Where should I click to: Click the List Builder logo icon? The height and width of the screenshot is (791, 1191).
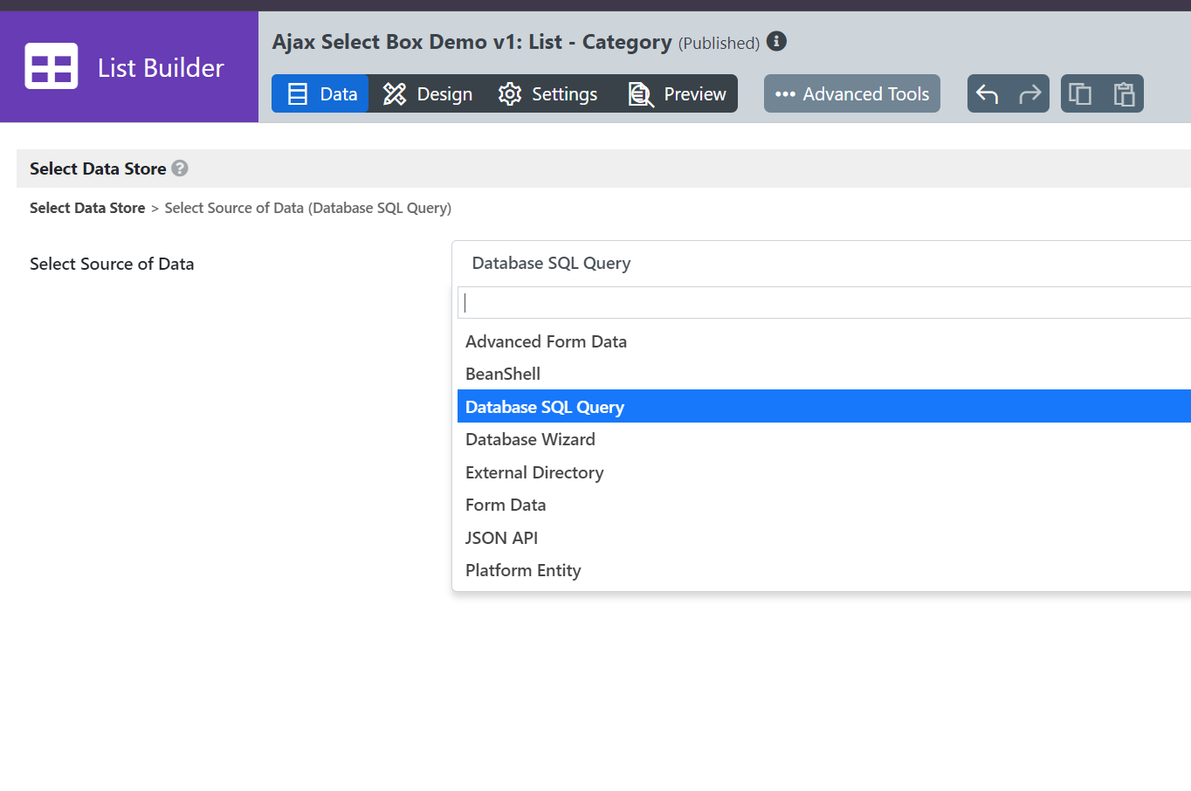(52, 66)
